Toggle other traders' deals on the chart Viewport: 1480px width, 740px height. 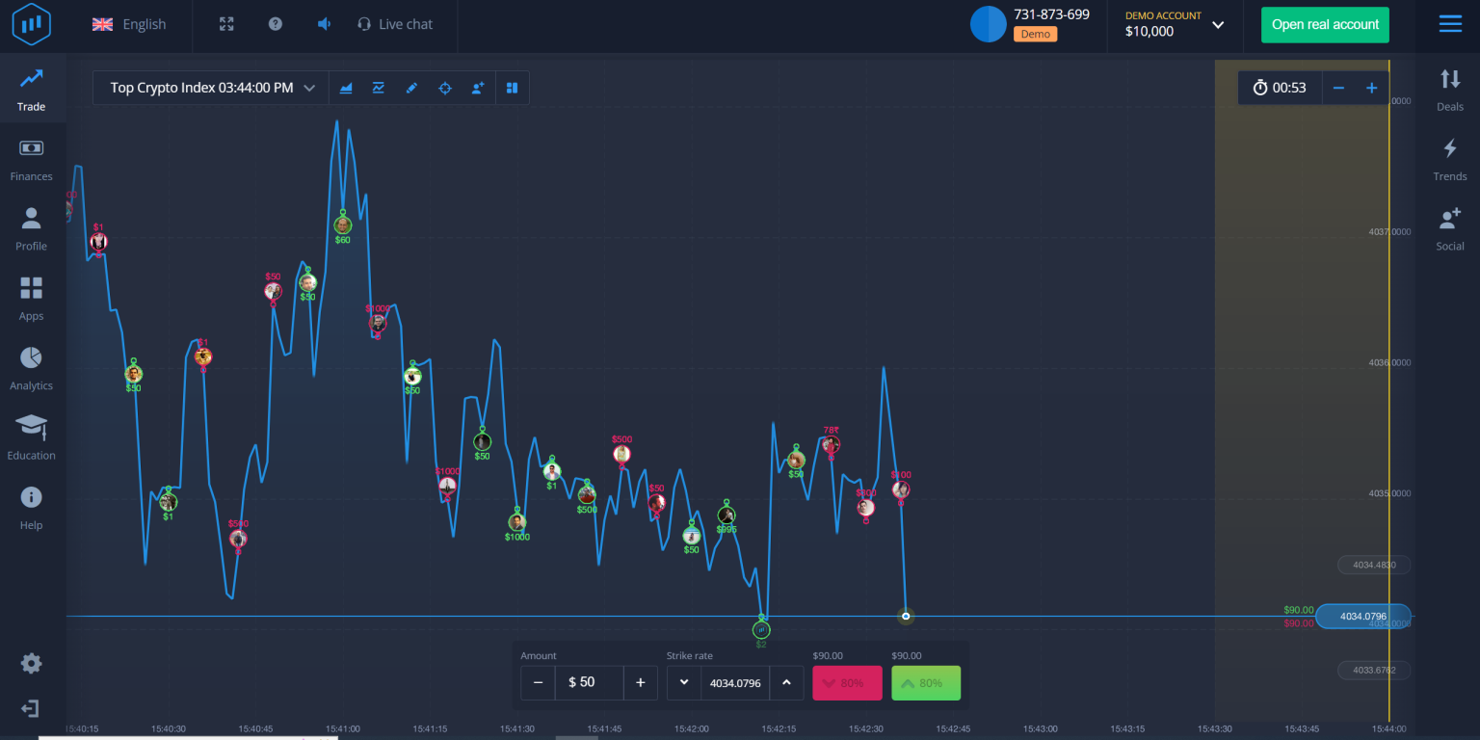pos(477,88)
